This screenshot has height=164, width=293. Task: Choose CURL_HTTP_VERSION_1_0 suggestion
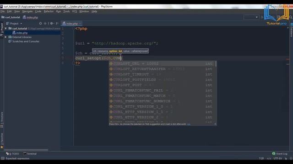[162, 107]
